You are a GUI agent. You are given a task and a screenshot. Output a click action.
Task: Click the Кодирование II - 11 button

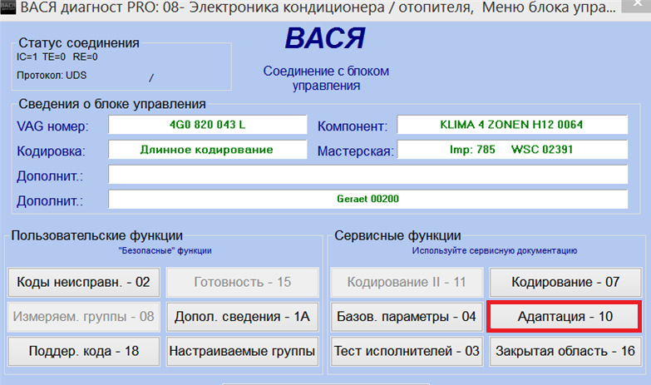(407, 283)
